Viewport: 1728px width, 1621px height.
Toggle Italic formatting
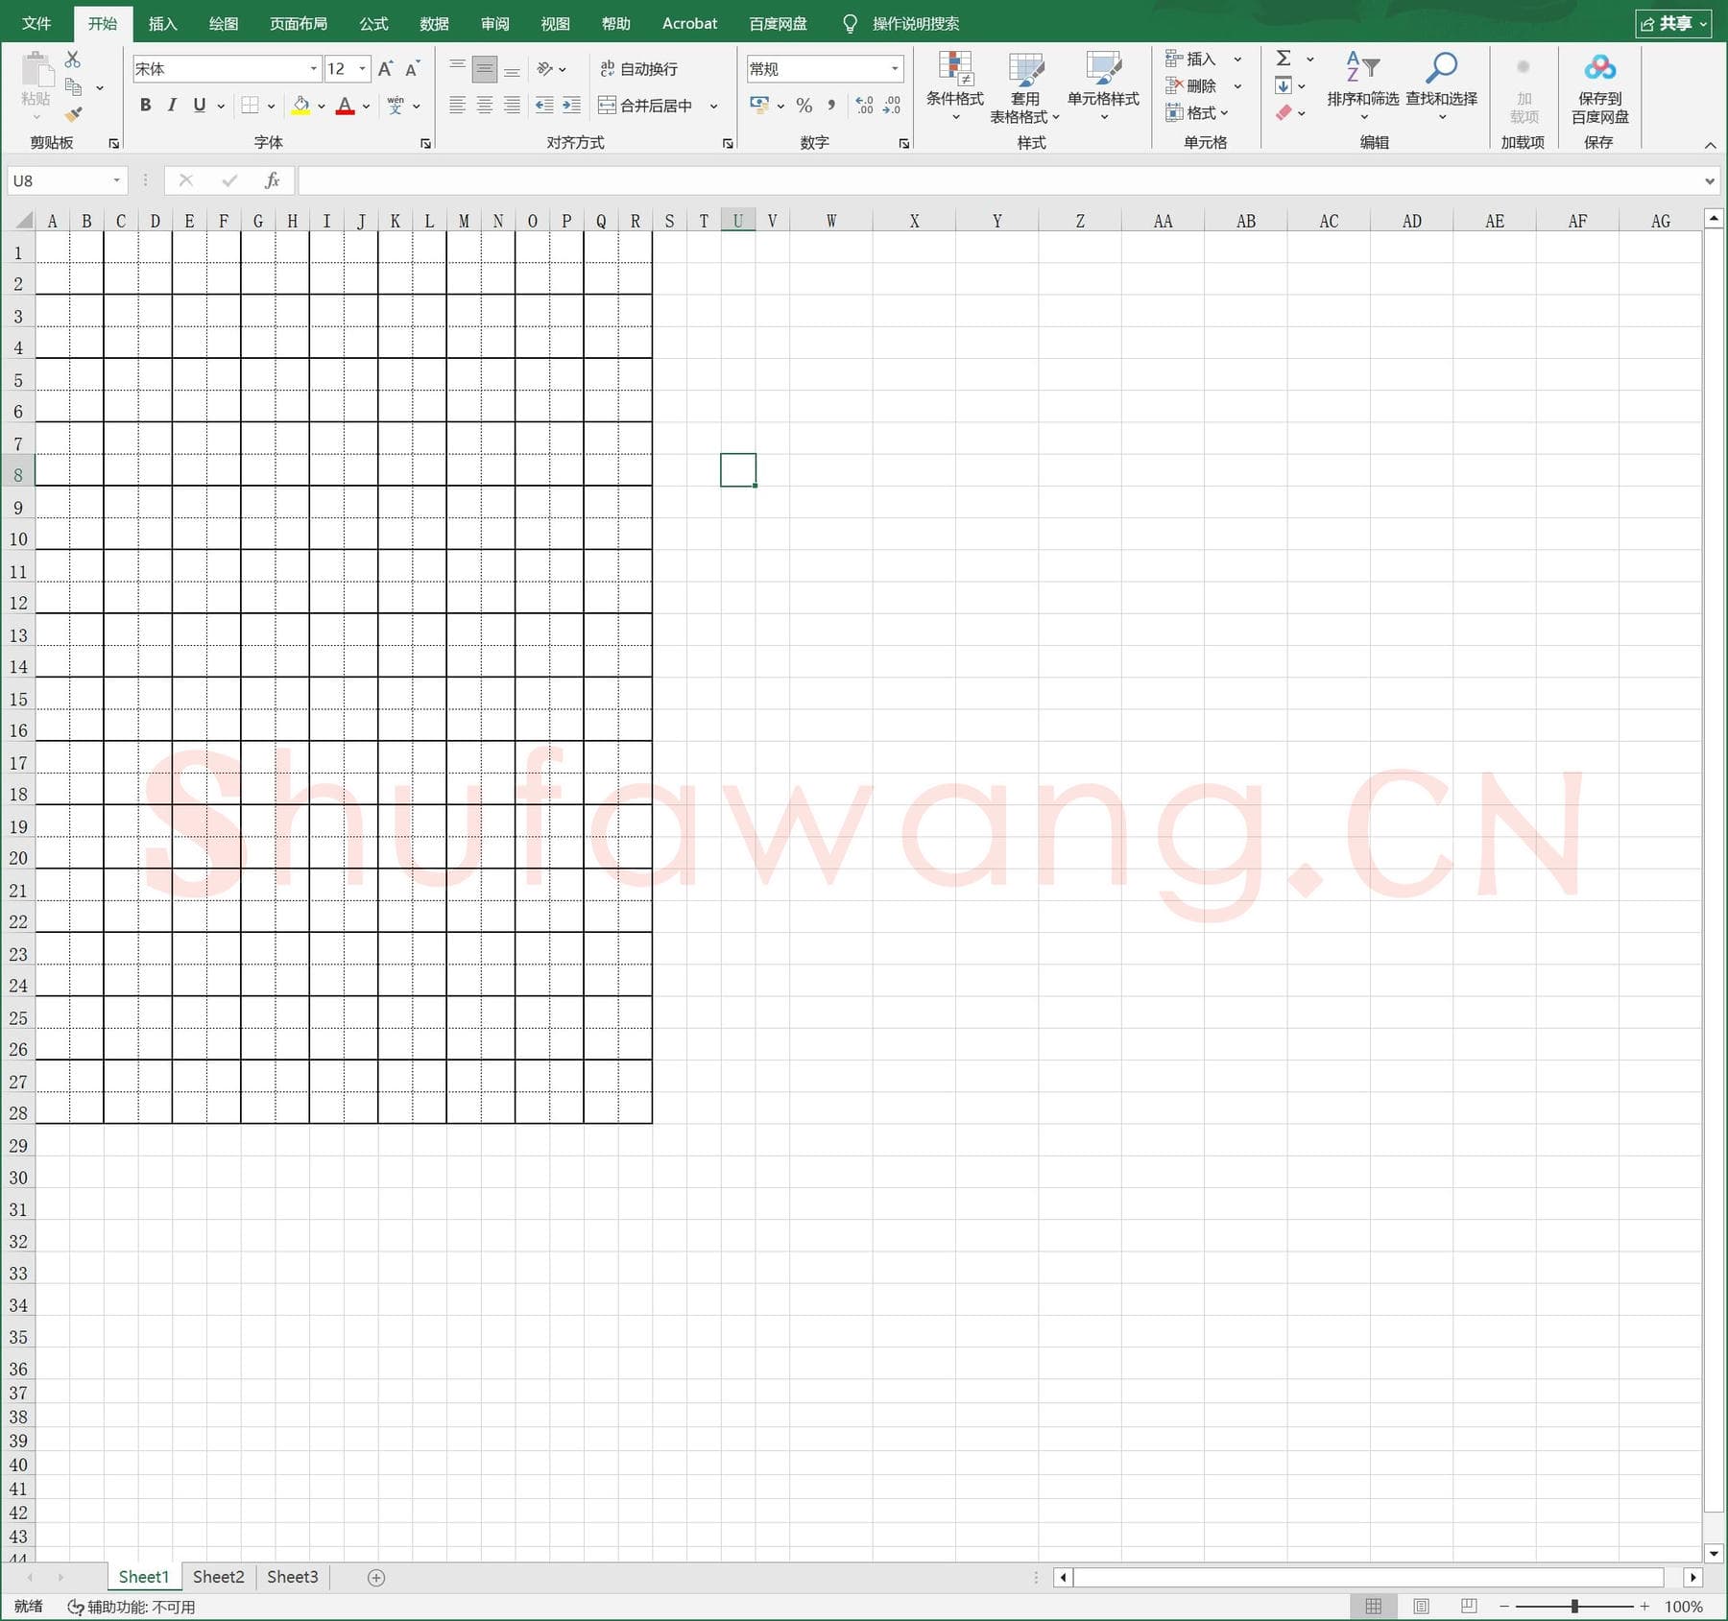(172, 106)
